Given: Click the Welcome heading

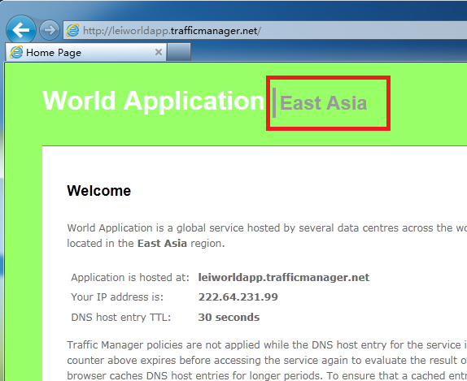Looking at the screenshot, I should [99, 191].
